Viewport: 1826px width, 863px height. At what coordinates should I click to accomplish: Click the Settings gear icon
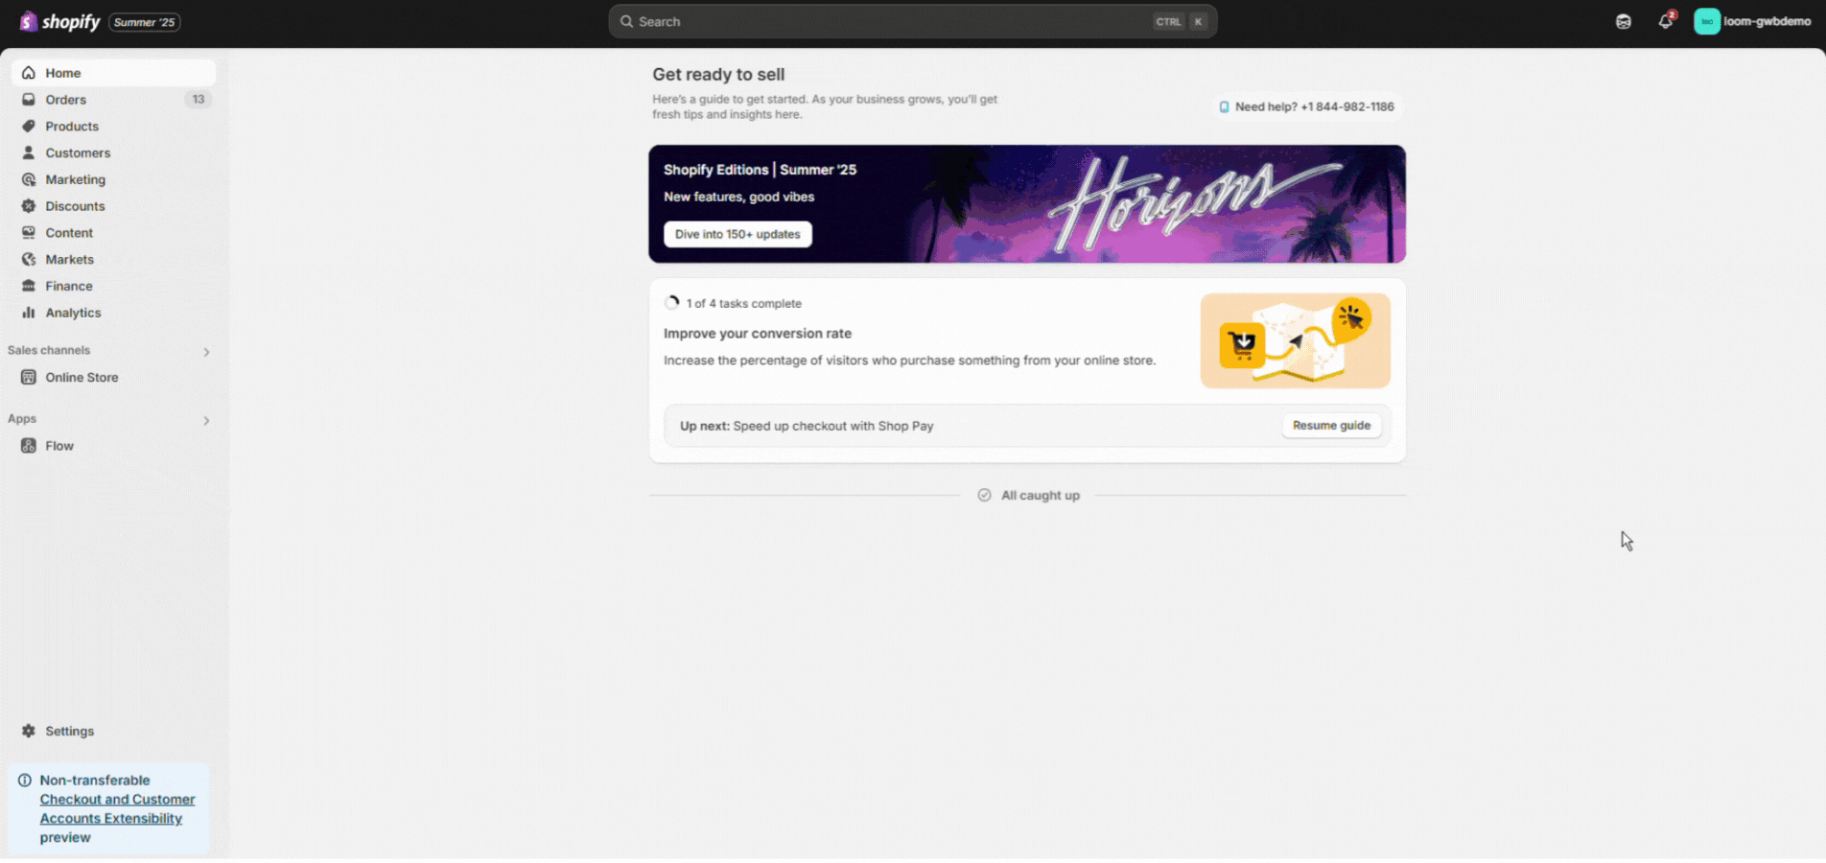click(x=29, y=731)
